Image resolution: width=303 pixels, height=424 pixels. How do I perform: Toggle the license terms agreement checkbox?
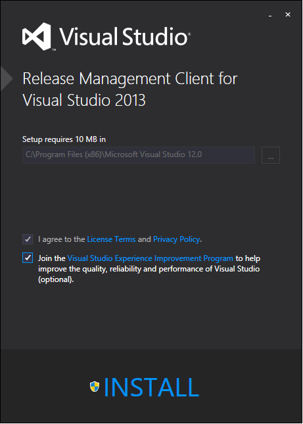coord(28,239)
